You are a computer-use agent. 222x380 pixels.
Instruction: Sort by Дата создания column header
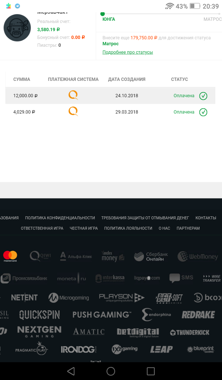pos(127,79)
